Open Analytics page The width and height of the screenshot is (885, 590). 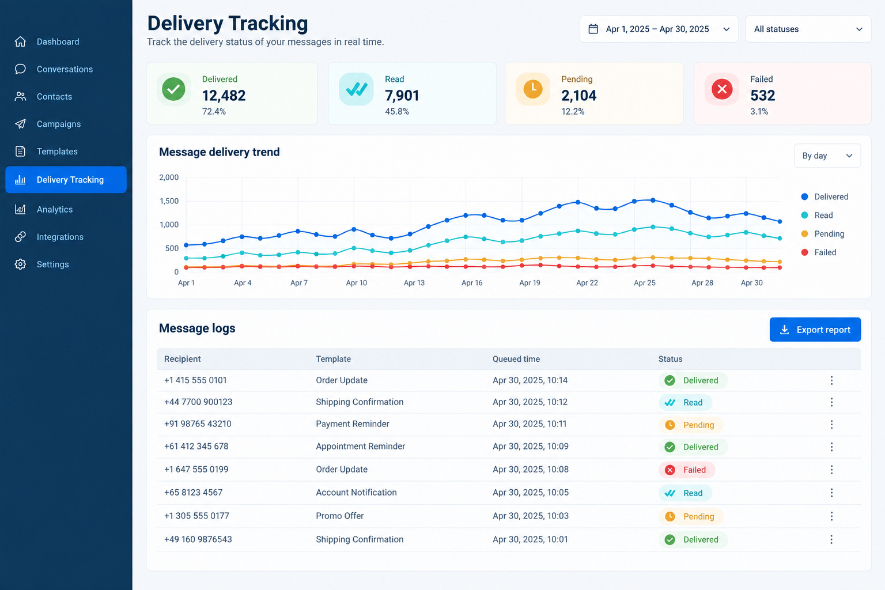(x=55, y=209)
